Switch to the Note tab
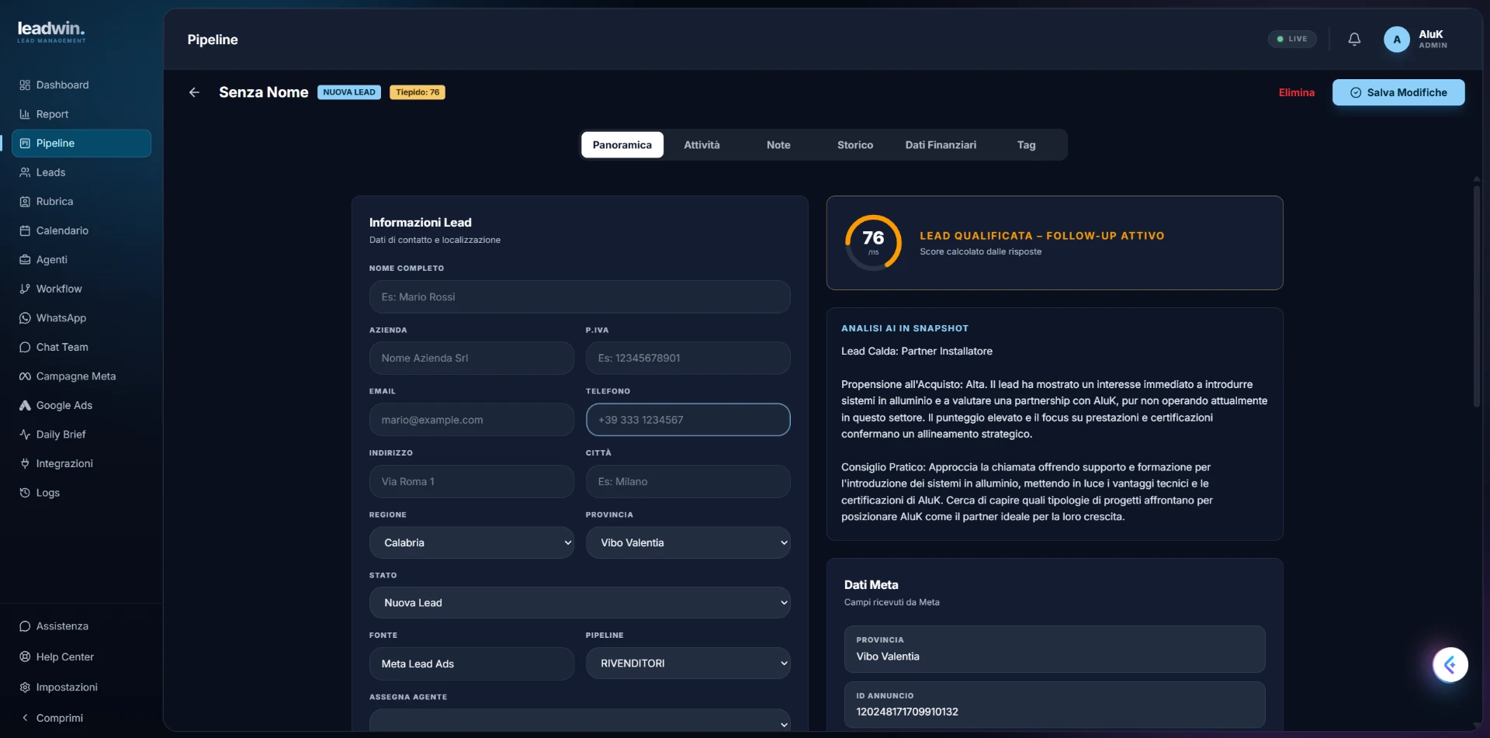The width and height of the screenshot is (1490, 738). pos(778,145)
